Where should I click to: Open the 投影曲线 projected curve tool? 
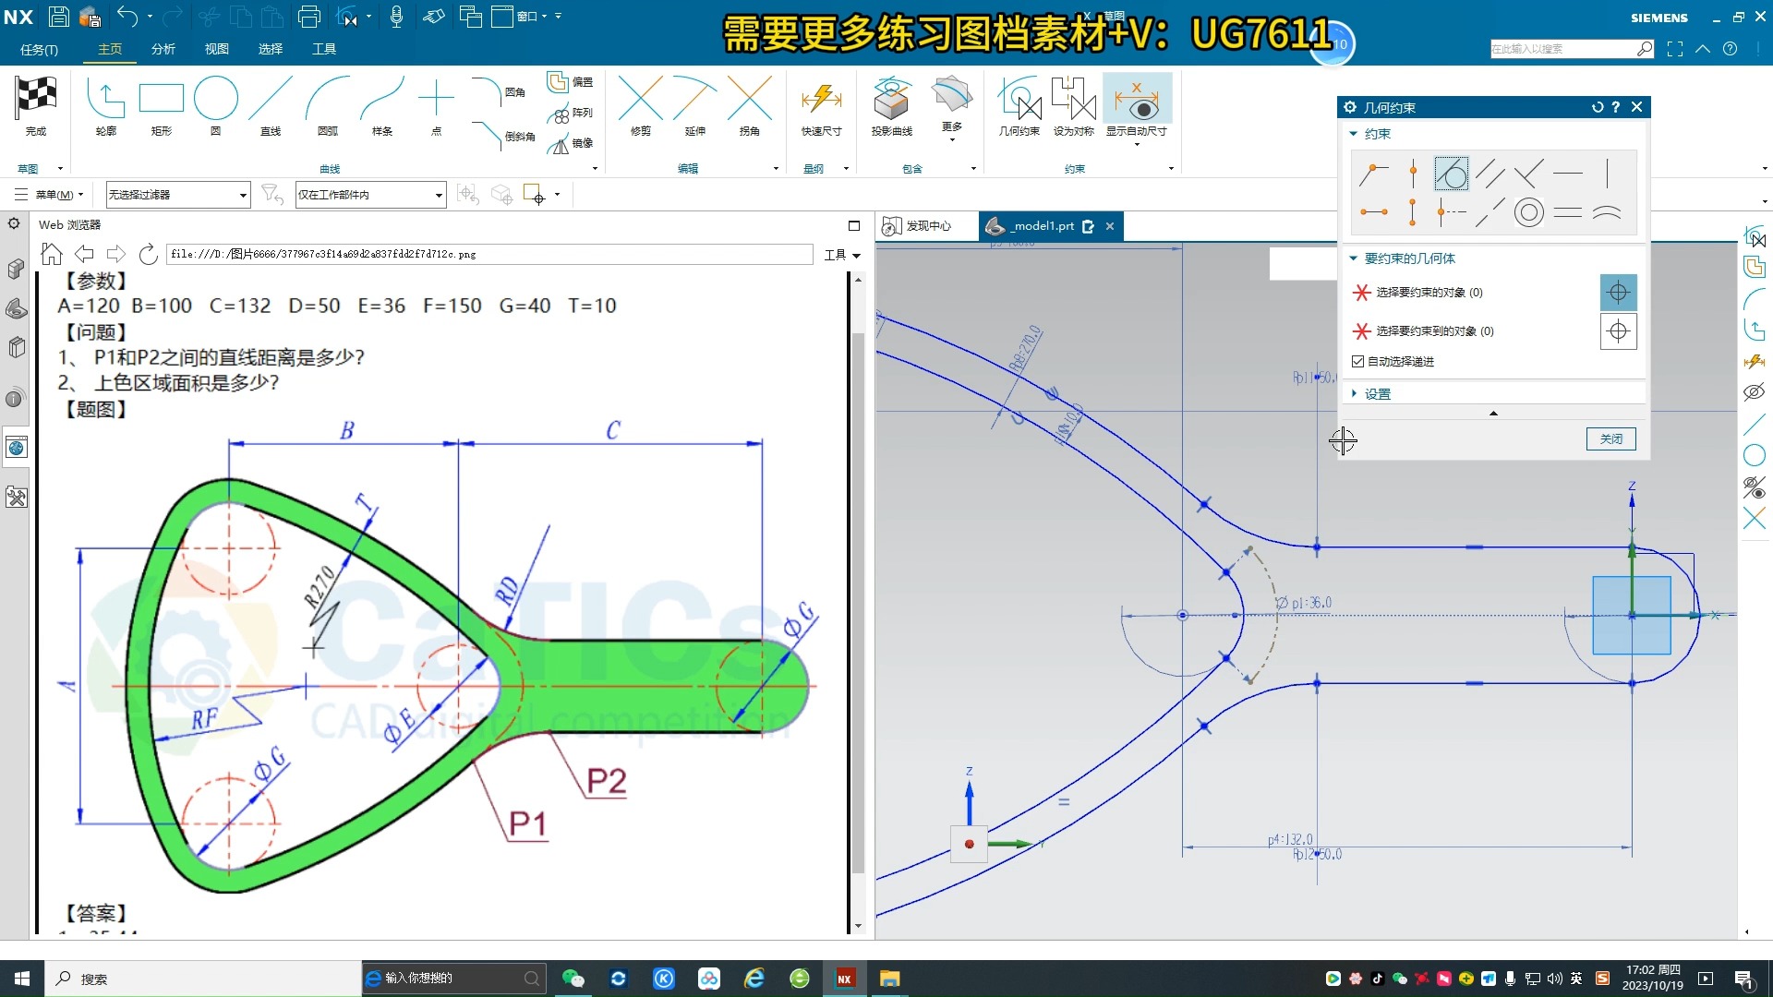pyautogui.click(x=890, y=102)
